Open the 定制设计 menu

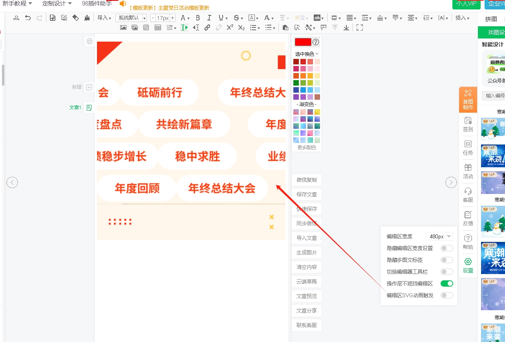(57, 4)
